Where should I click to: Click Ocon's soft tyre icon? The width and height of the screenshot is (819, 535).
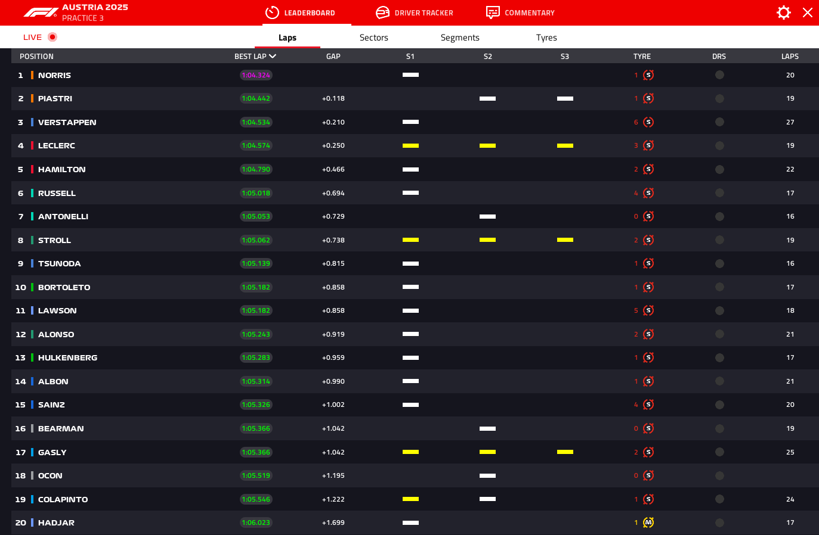tap(648, 475)
